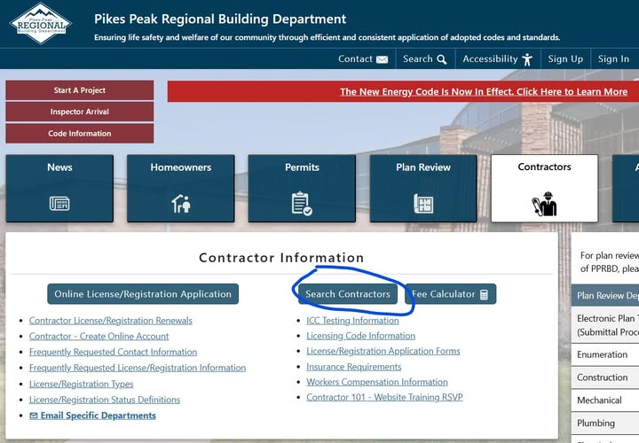The width and height of the screenshot is (639, 443).
Task: Open License/Registration Application Forms link
Action: 383,351
